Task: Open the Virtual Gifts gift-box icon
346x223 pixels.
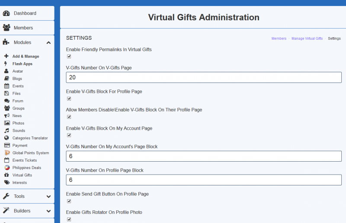Action: (6, 175)
